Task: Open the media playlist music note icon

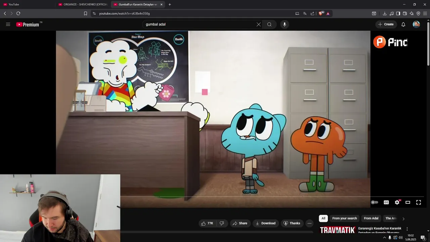Action: tap(391, 13)
